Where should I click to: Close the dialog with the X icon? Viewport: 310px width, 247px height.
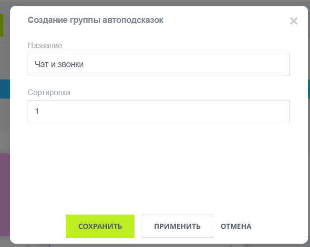tap(293, 21)
